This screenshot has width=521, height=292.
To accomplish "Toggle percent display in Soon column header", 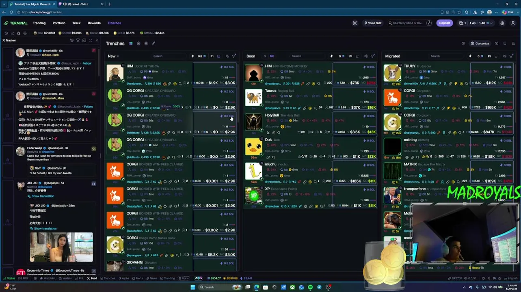I will click(265, 56).
